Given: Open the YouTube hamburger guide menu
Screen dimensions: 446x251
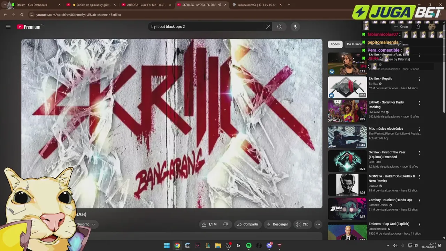Looking at the screenshot, I should coord(8,27).
